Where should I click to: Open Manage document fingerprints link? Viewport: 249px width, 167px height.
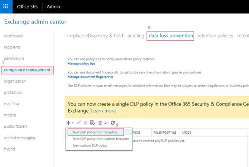pos(90,77)
